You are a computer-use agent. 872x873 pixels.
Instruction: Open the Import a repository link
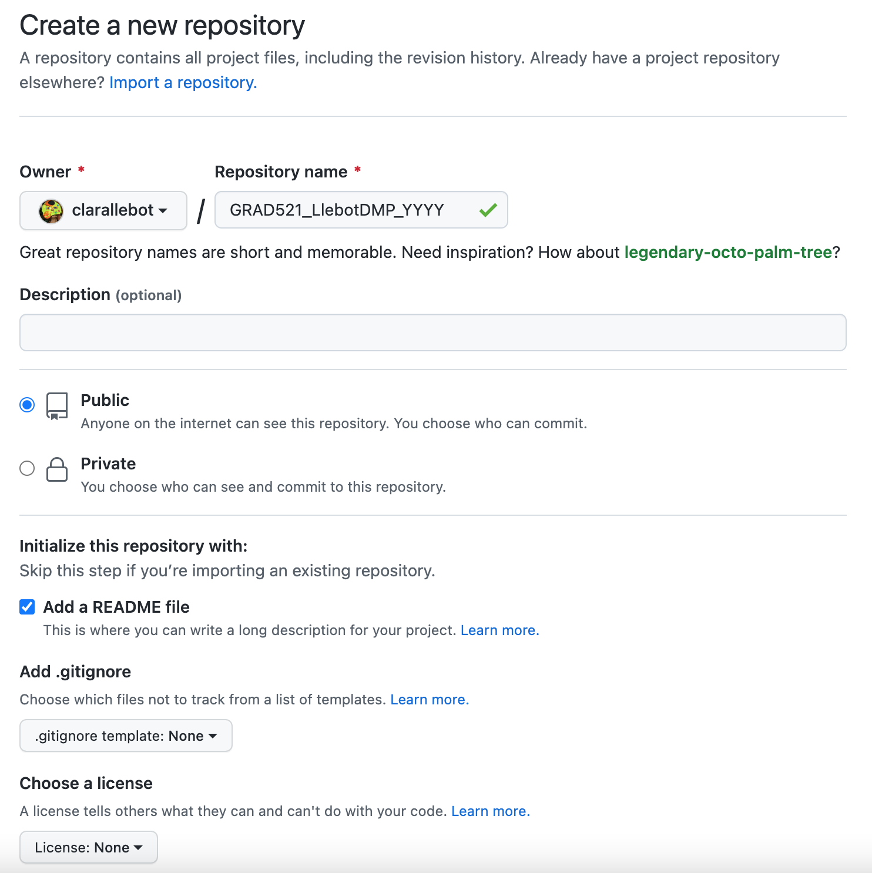(x=183, y=83)
